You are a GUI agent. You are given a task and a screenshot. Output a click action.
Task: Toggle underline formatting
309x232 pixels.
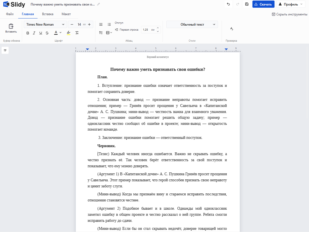coord(41,33)
